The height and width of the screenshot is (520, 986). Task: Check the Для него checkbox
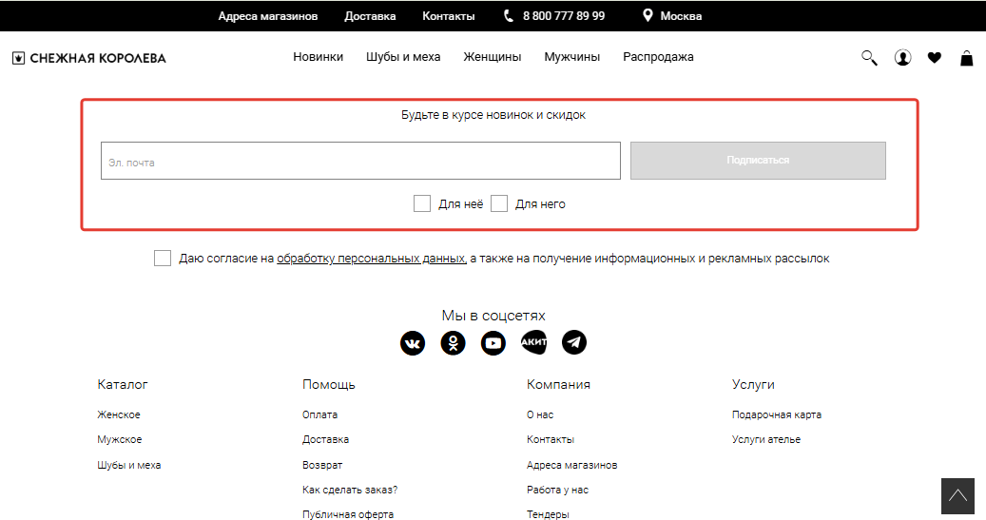[x=499, y=203]
